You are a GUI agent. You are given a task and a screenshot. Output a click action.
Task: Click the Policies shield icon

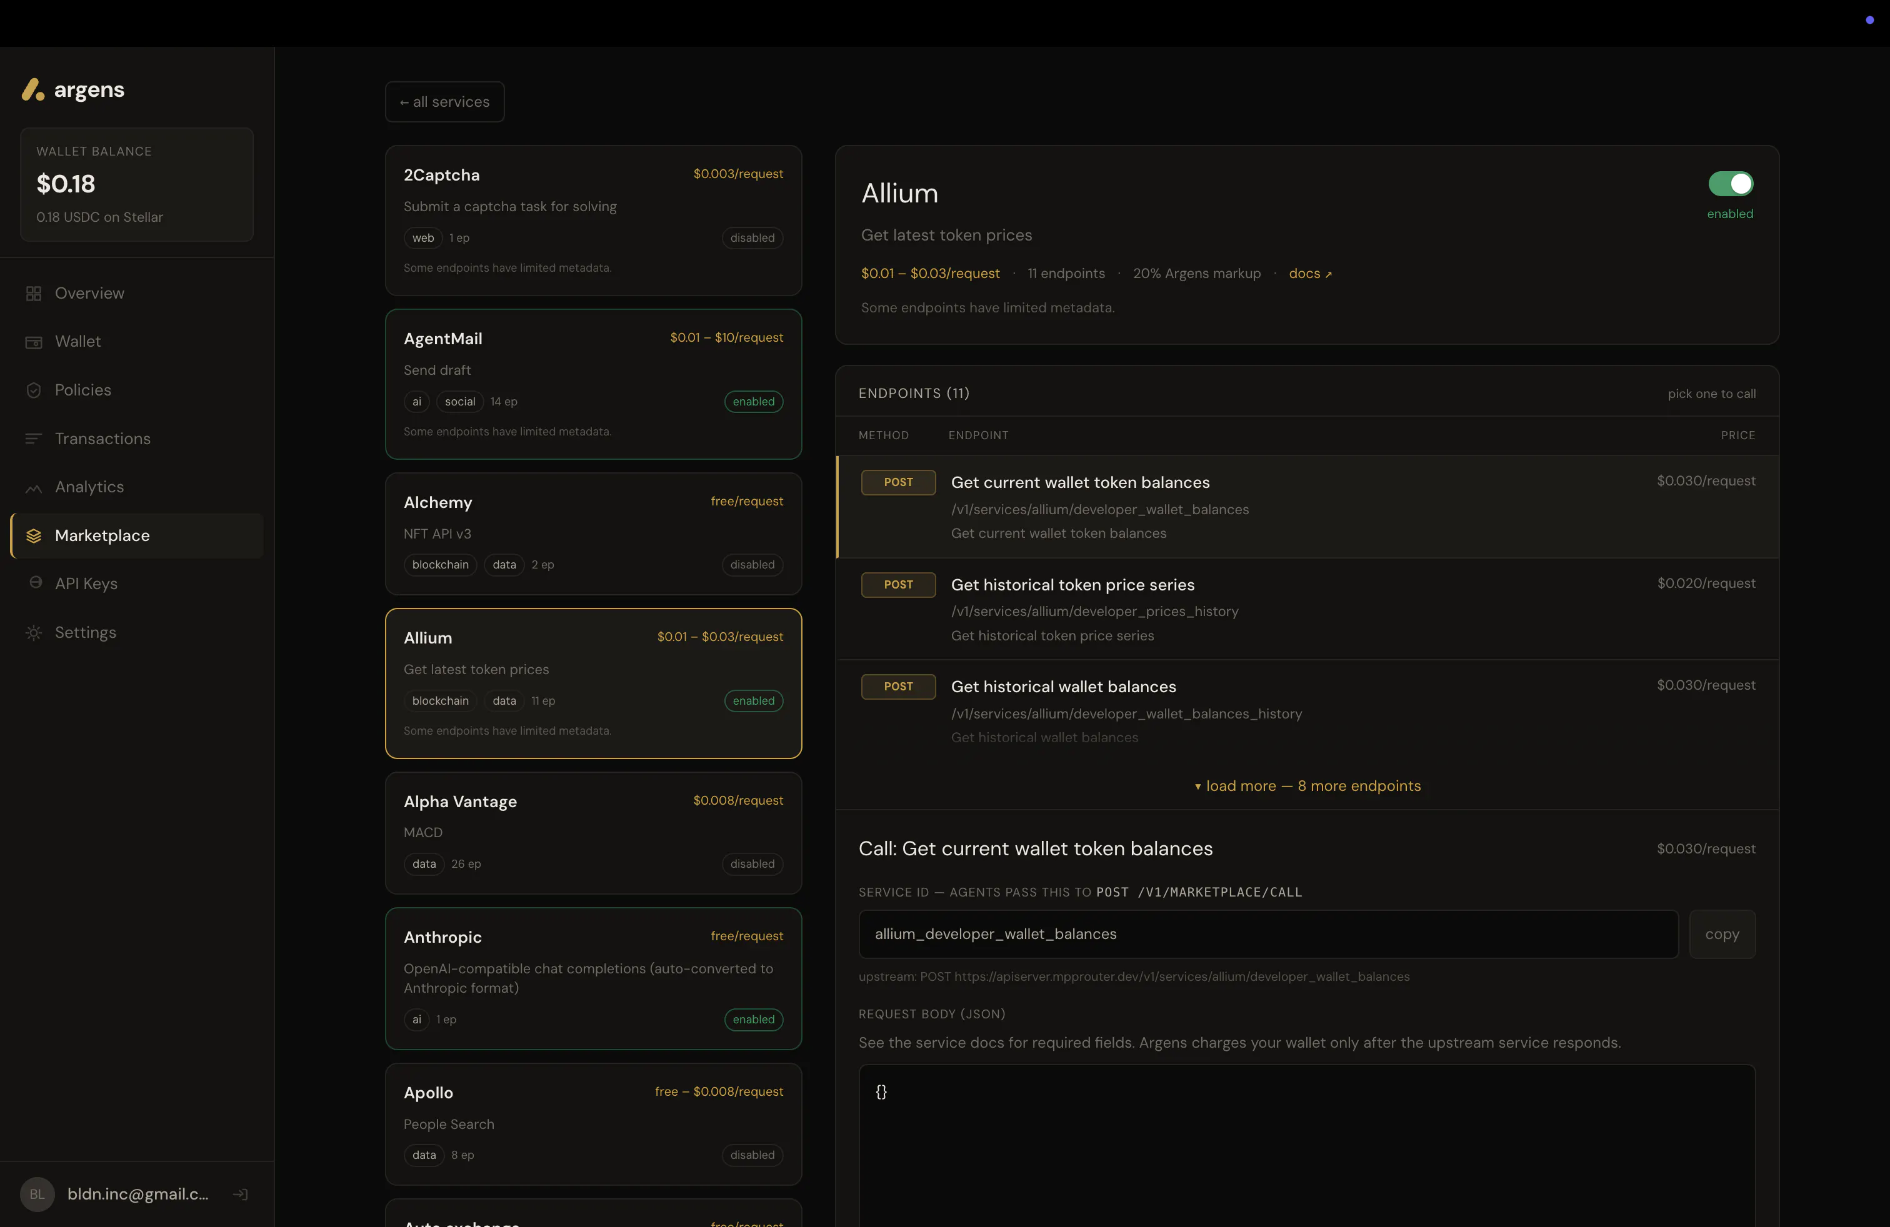[33, 390]
